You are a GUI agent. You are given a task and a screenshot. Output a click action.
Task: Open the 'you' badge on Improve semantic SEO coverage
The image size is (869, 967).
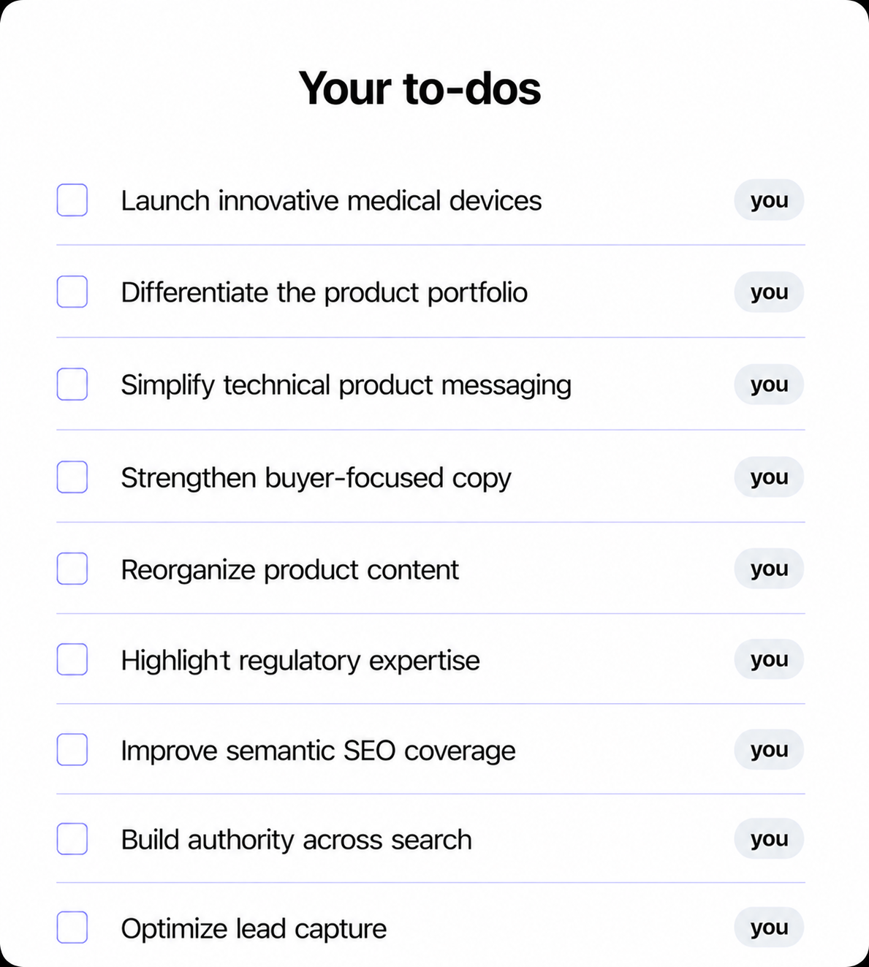click(769, 749)
